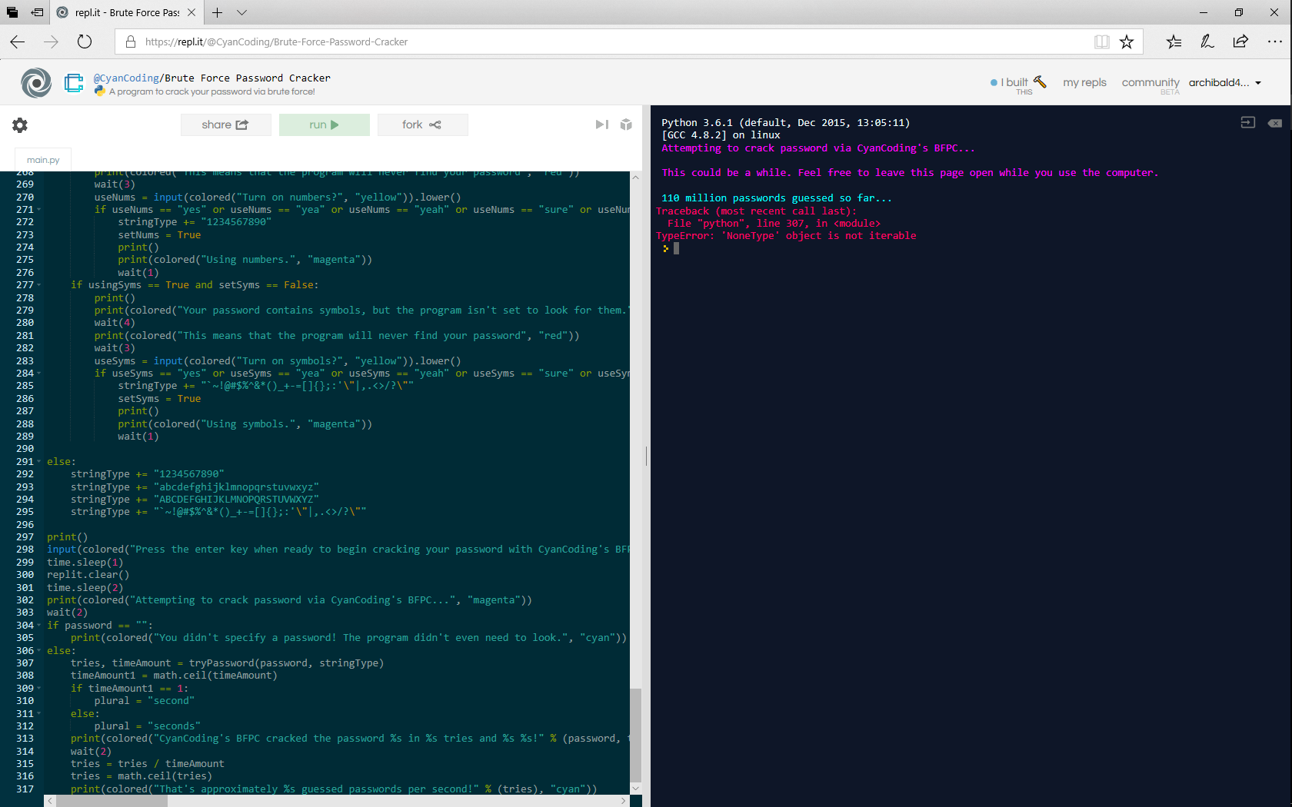Collapse the code fold at line 304

[39, 626]
